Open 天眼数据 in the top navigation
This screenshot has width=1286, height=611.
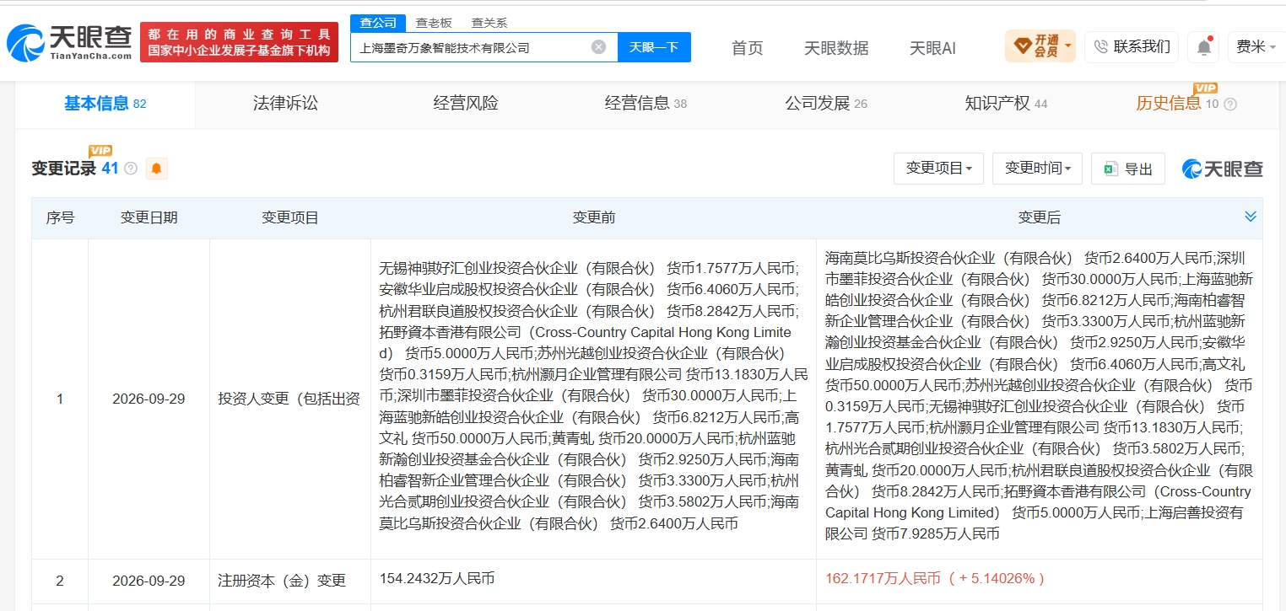[x=836, y=48]
